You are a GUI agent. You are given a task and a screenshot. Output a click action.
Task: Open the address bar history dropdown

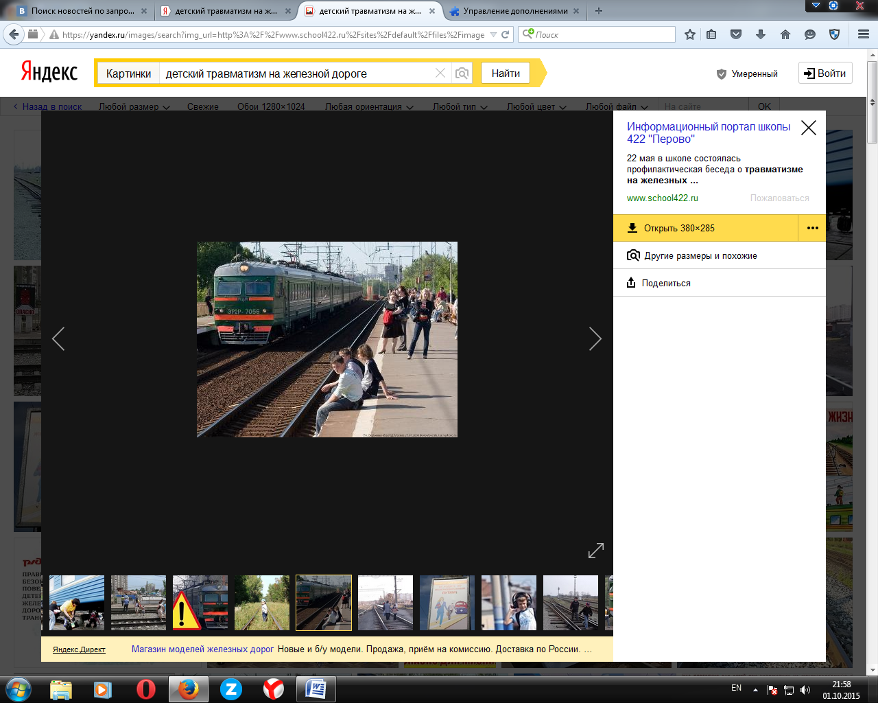coord(493,34)
